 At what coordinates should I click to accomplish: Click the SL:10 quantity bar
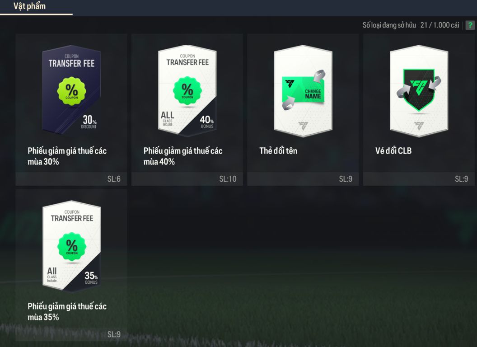(x=187, y=178)
